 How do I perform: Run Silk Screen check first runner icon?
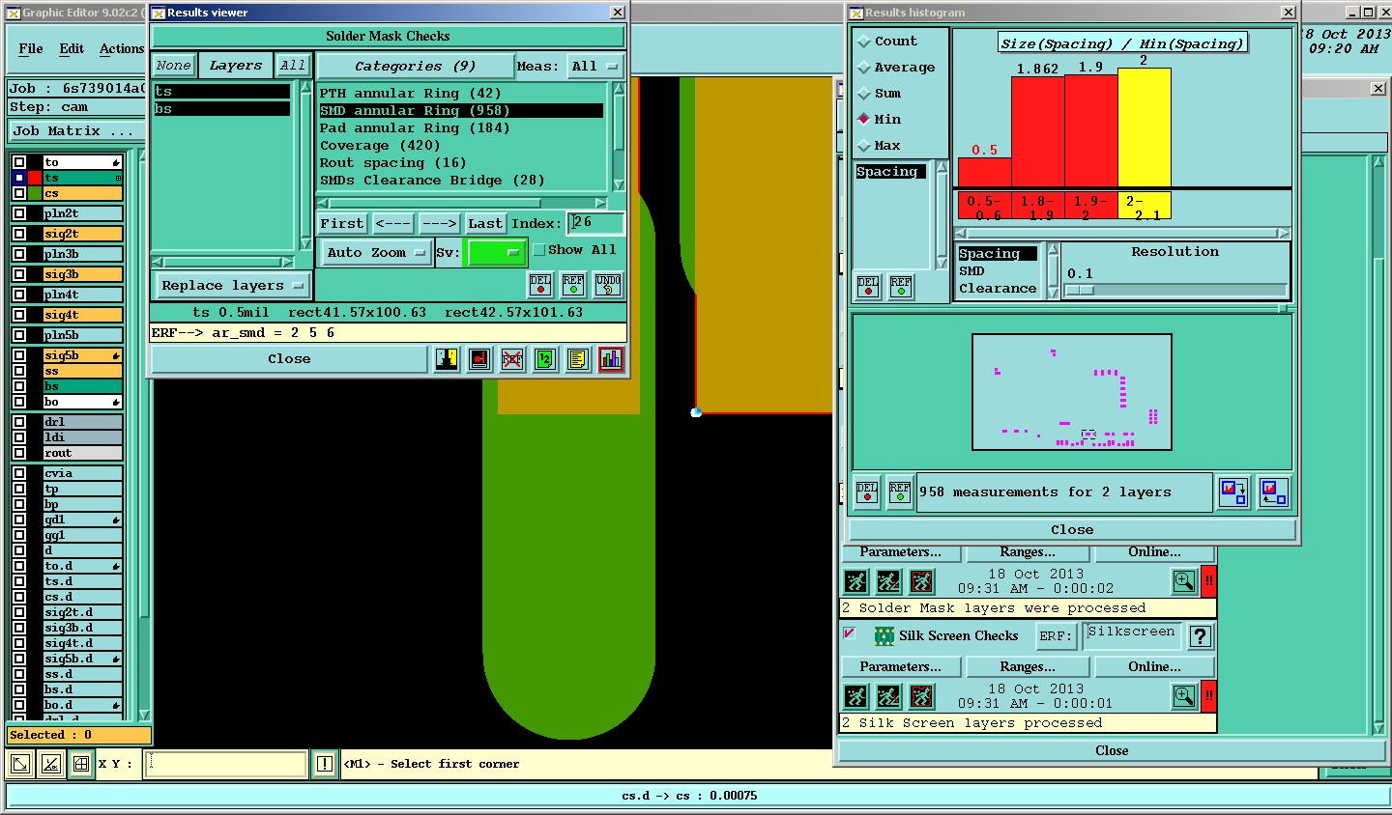pos(856,696)
